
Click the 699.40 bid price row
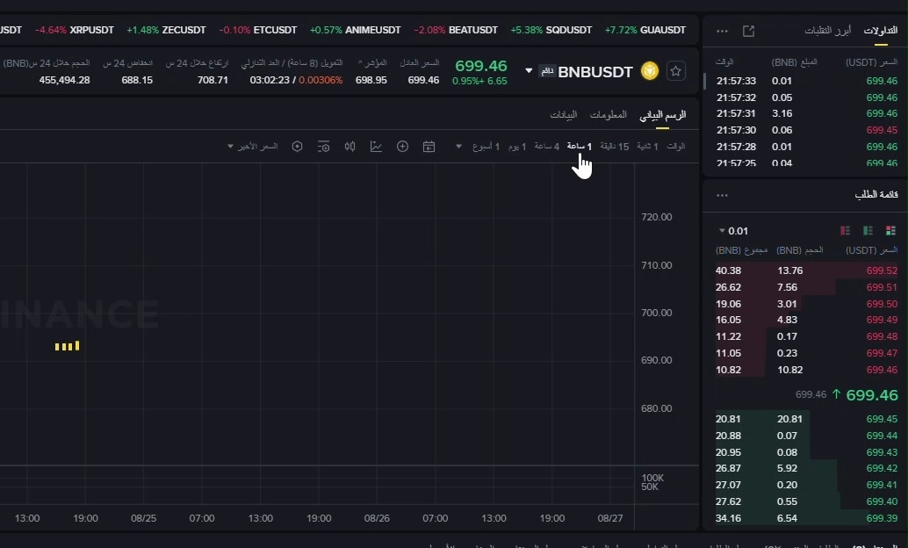[806, 501]
